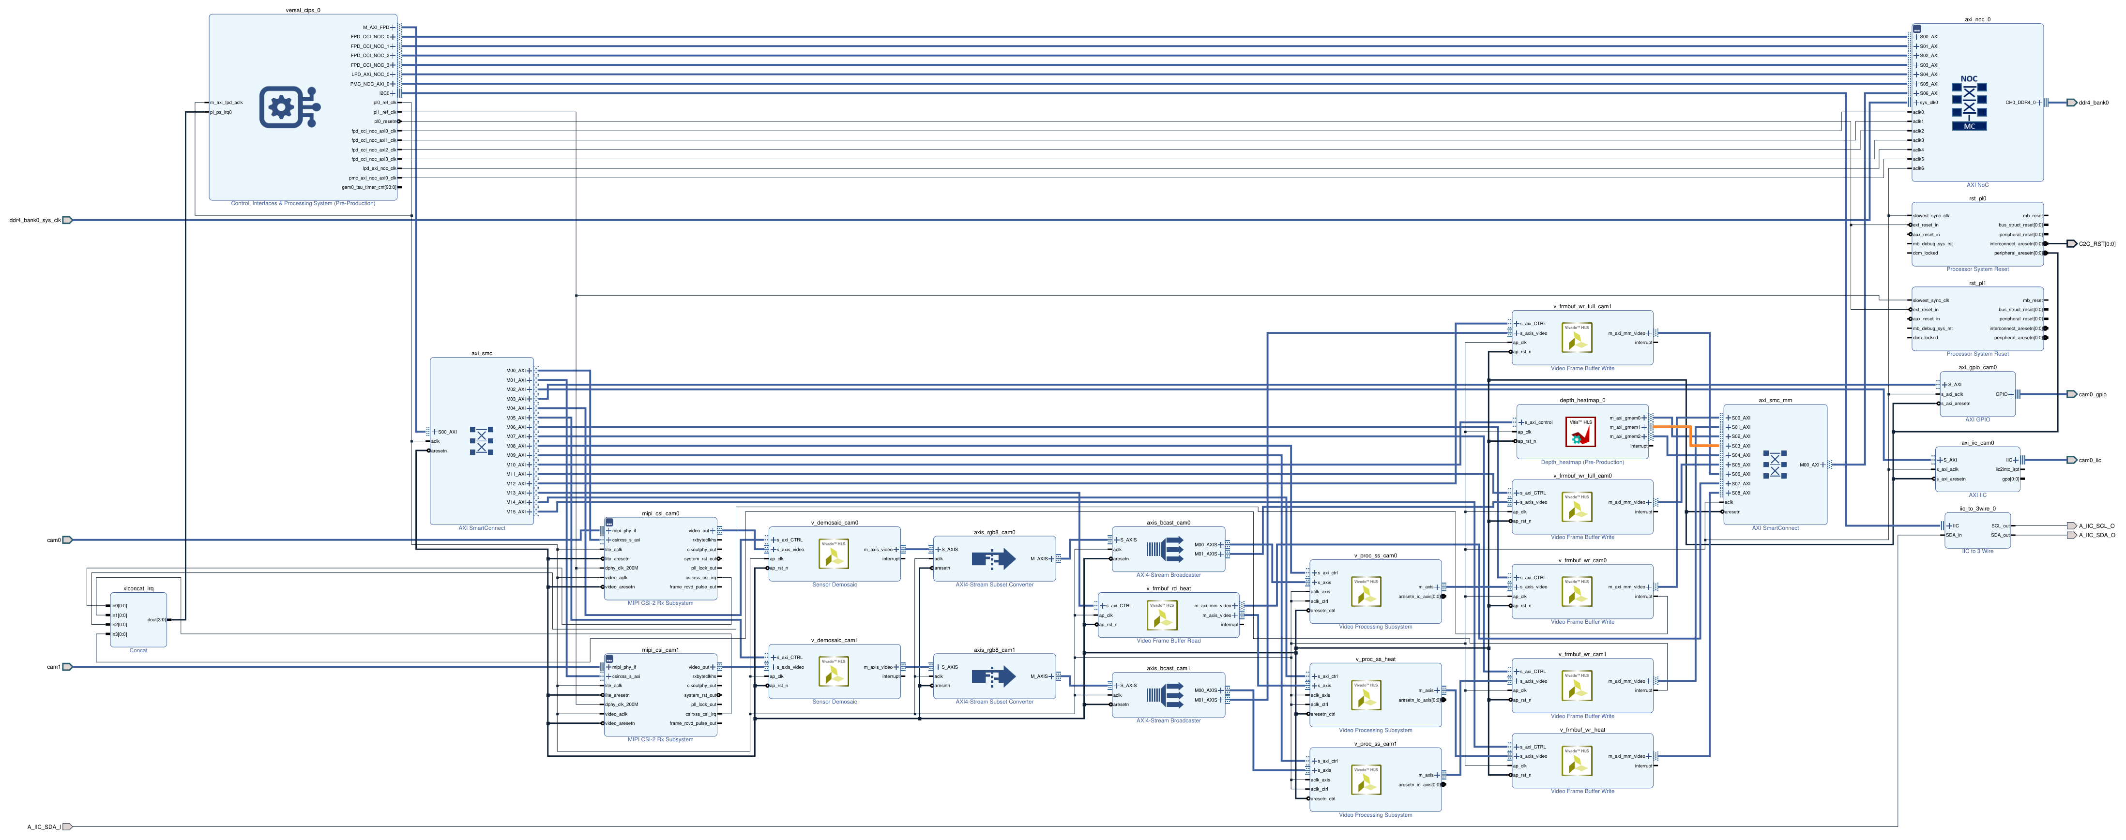Viewport: 2126px width, 840px height.
Task: Expand the M00_AXI pin on axi_smc_mm
Action: (1822, 465)
